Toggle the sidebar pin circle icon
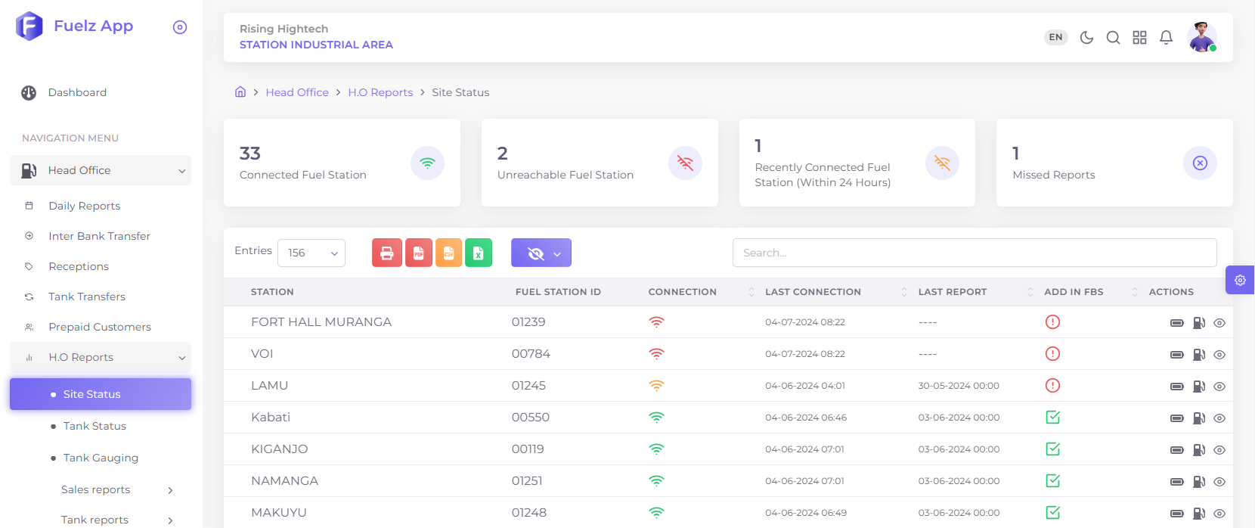The width and height of the screenshot is (1255, 528). pos(180,27)
